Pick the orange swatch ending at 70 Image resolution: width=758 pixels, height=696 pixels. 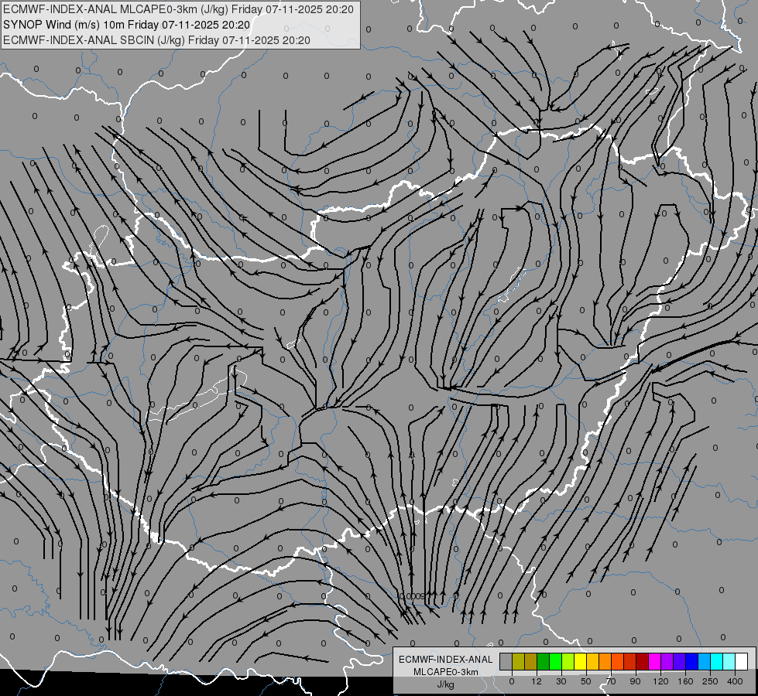pyautogui.click(x=605, y=661)
